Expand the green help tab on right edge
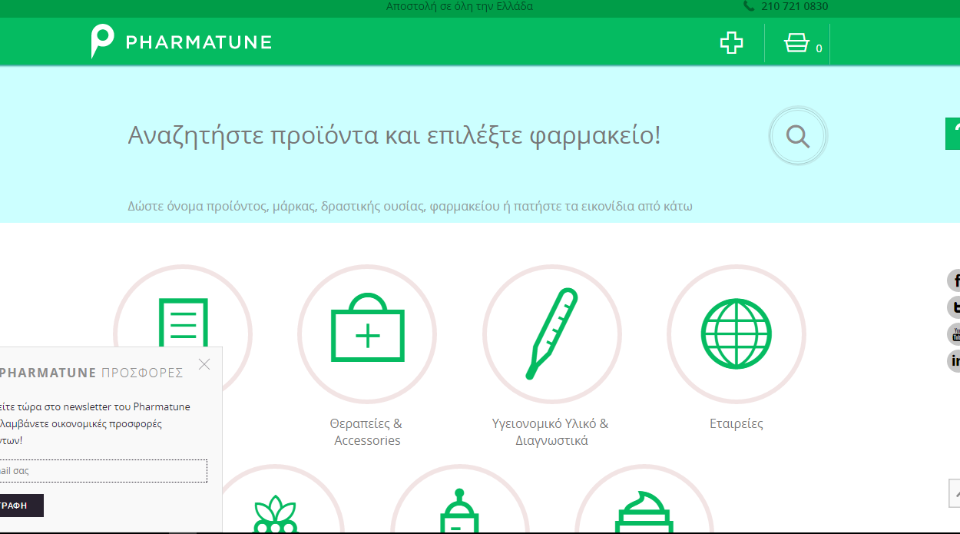The height and width of the screenshot is (534, 960). tap(953, 134)
